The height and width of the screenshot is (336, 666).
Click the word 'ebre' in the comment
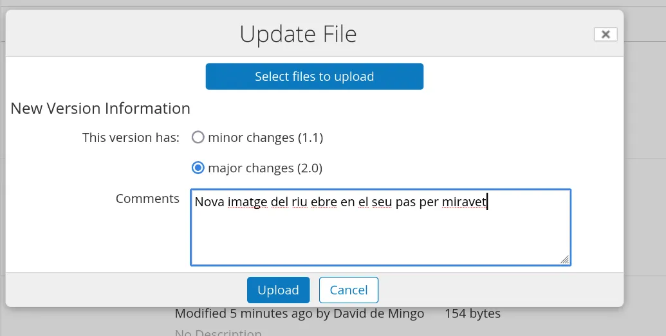(324, 202)
